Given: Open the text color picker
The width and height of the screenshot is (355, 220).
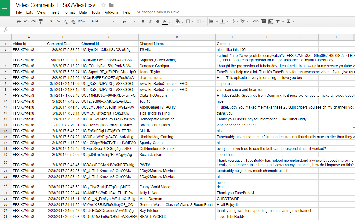Looking at the screenshot, I should 165,21.
